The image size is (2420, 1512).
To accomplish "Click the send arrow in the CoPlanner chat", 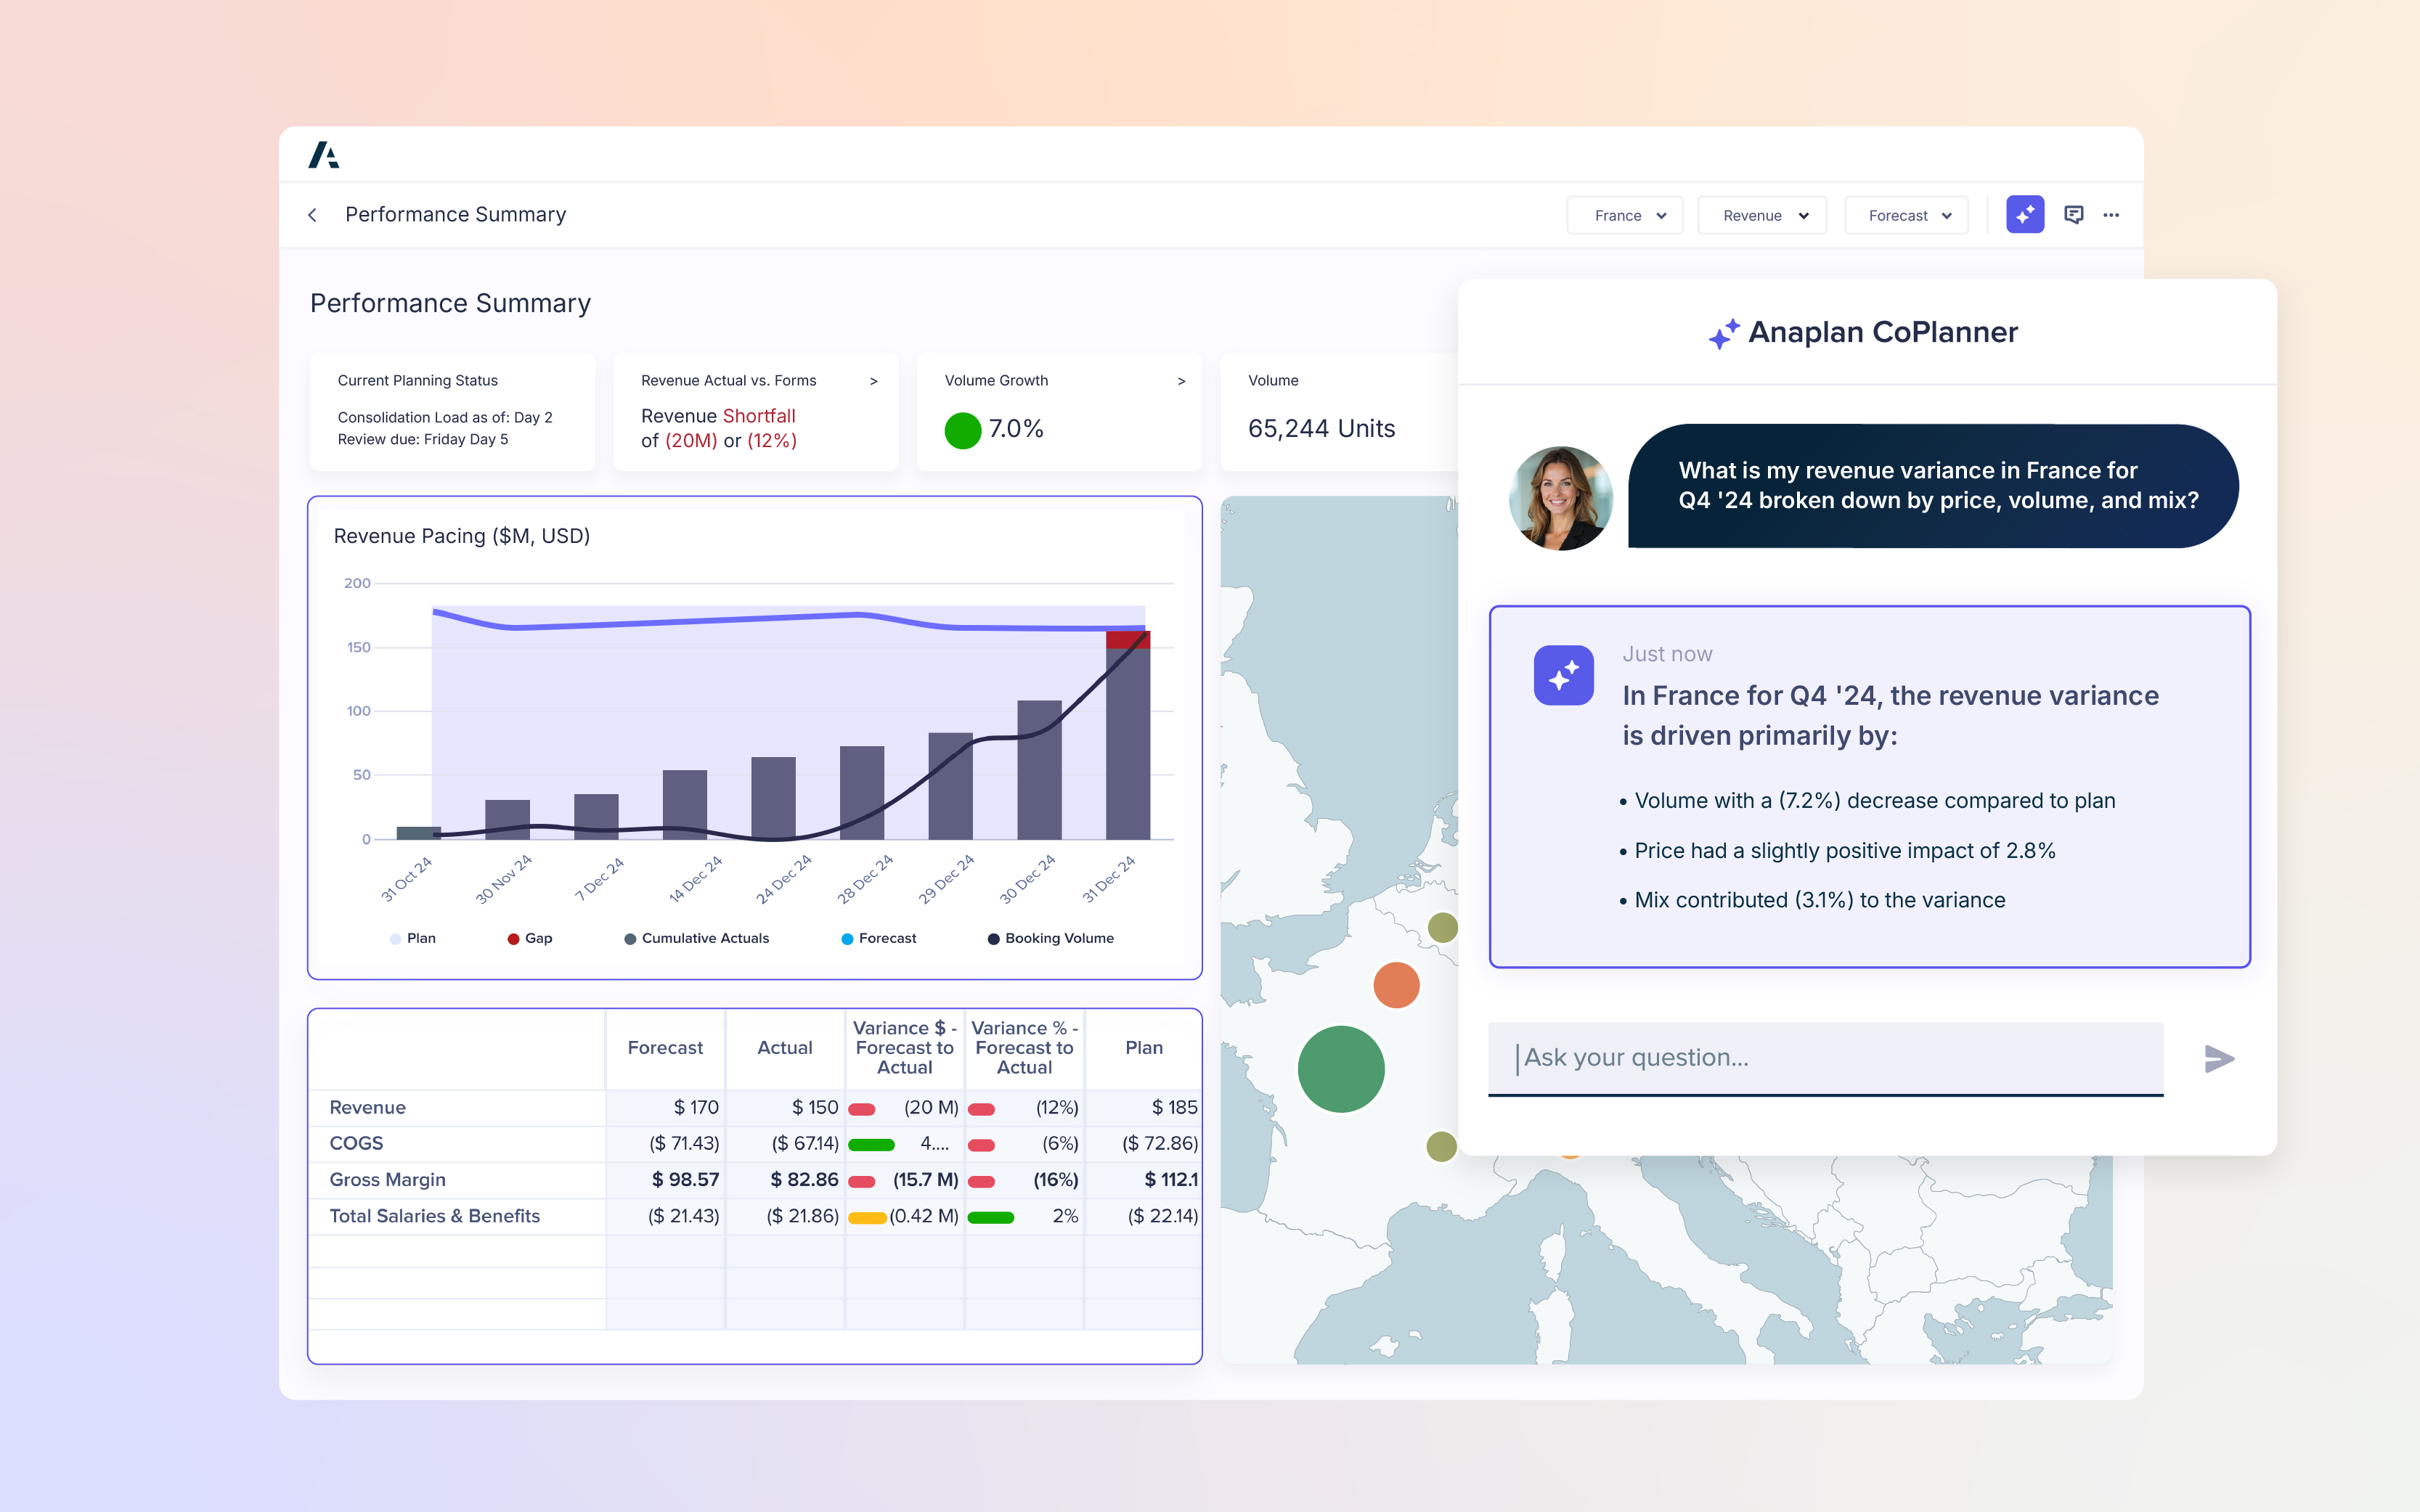I will click(2220, 1058).
